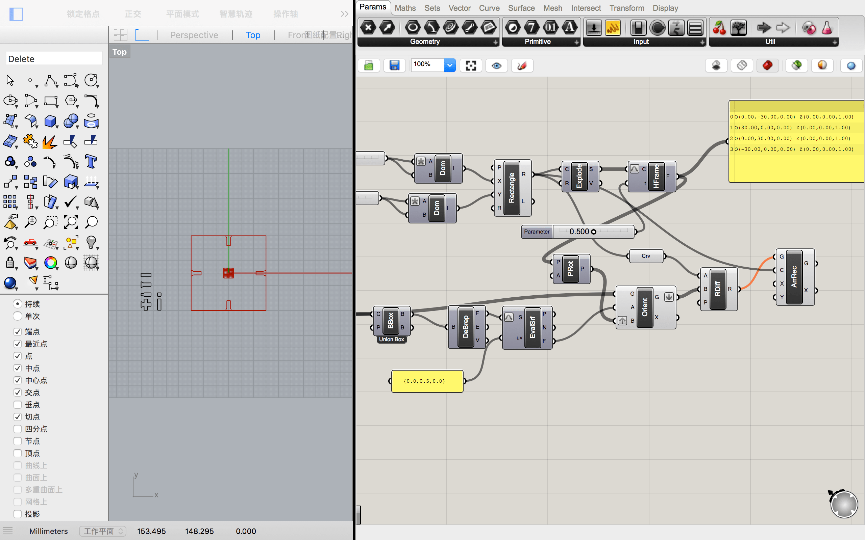Click the cherry icon in Util
Viewport: 865px width, 540px height.
click(719, 28)
